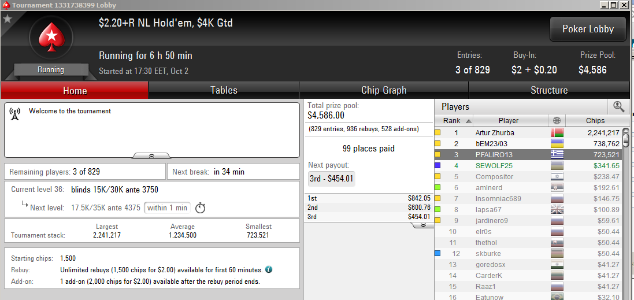Open the player search magnifier

tap(618, 107)
